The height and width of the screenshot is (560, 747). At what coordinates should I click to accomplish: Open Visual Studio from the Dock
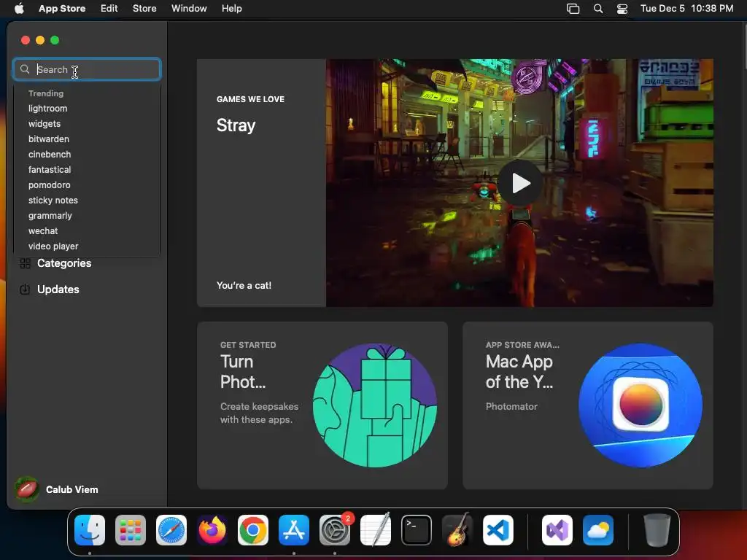click(x=557, y=530)
